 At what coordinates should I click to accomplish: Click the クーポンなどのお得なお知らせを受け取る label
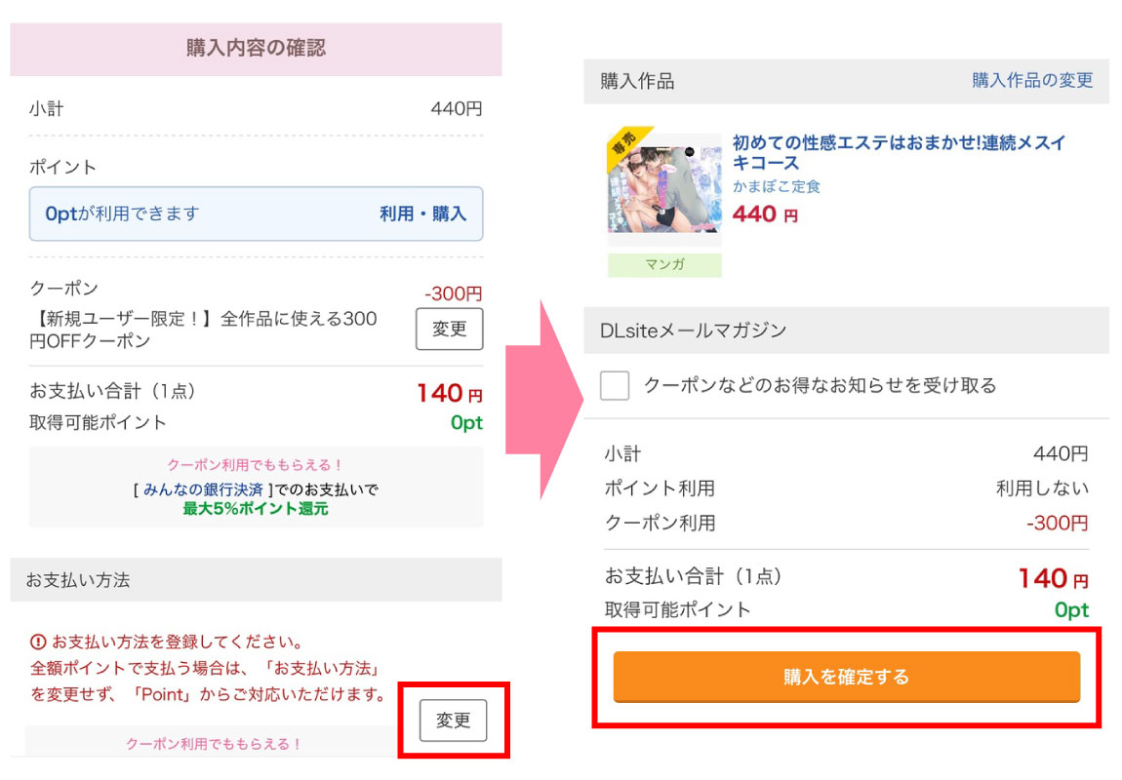pos(820,385)
